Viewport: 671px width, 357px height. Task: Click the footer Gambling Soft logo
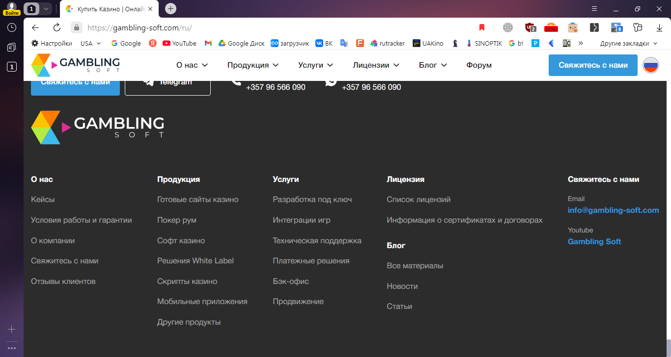click(x=98, y=127)
